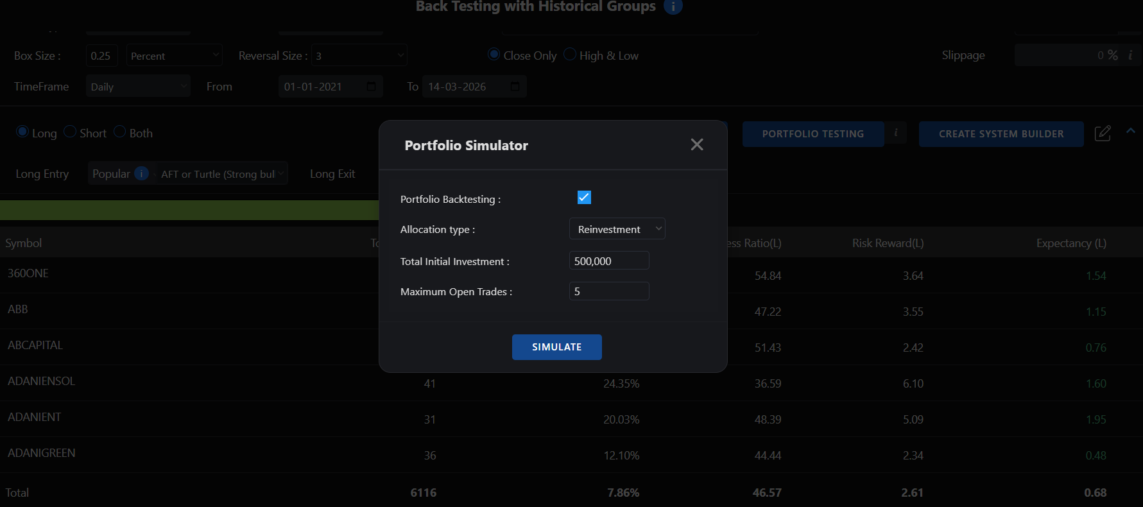Click the Simulate button

[x=556, y=347]
